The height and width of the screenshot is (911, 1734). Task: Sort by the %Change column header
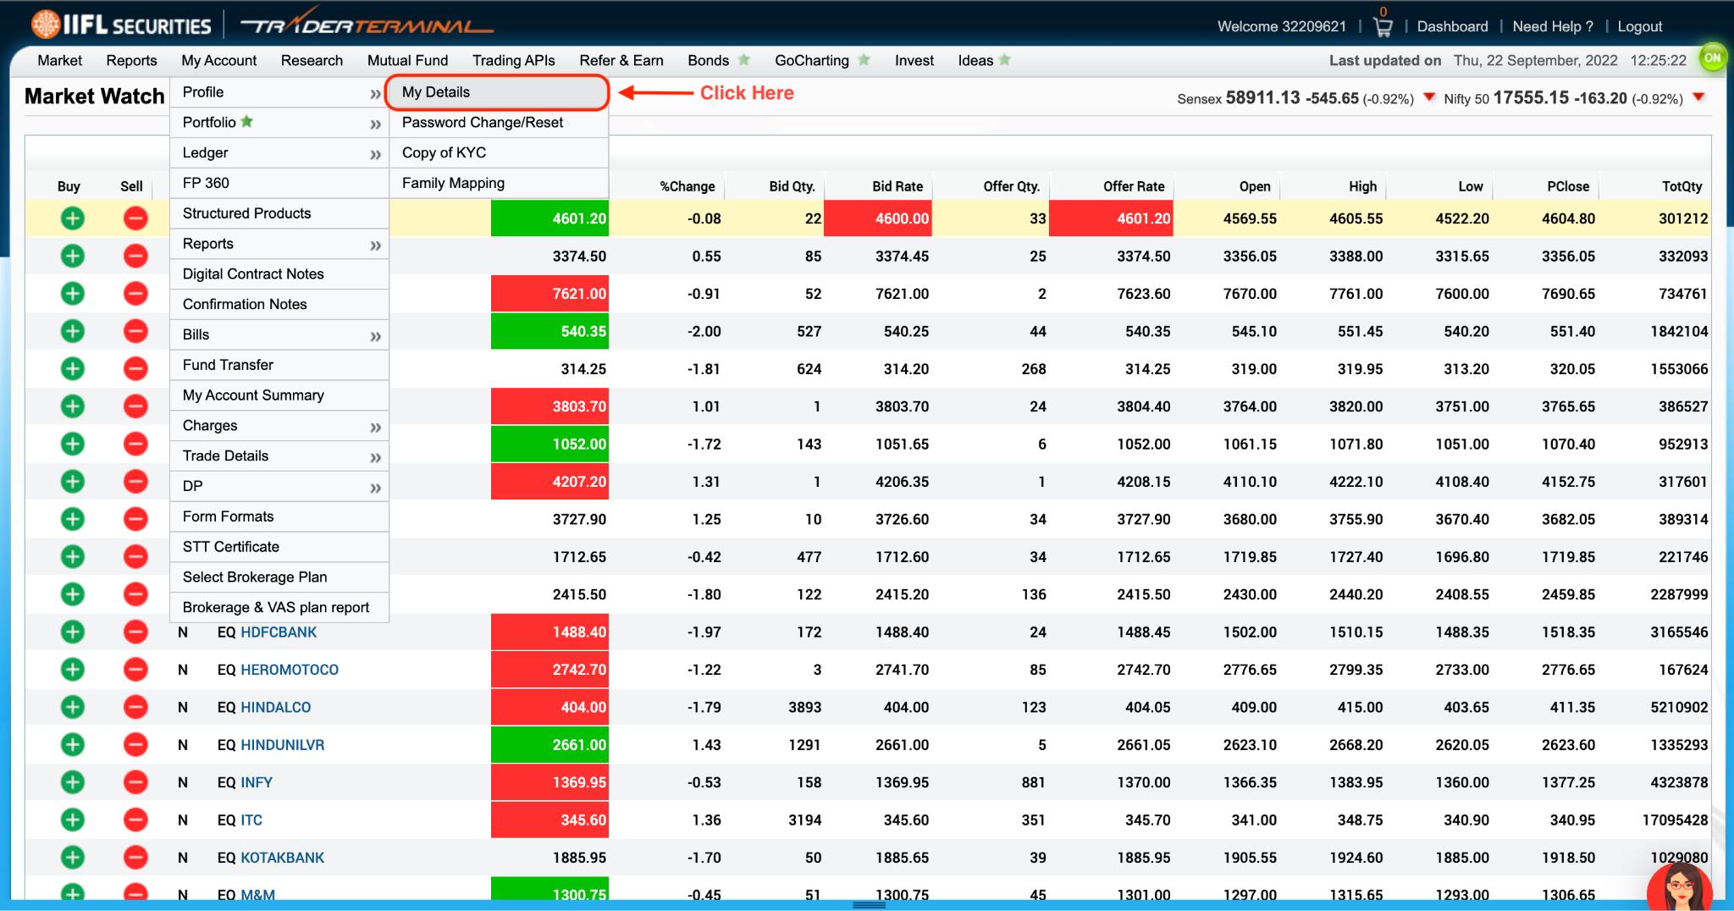pyautogui.click(x=687, y=186)
